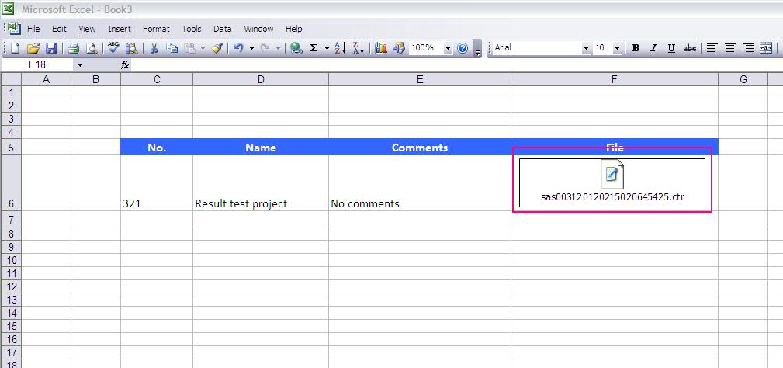Open Print Preview icon
783x368 pixels.
click(92, 48)
